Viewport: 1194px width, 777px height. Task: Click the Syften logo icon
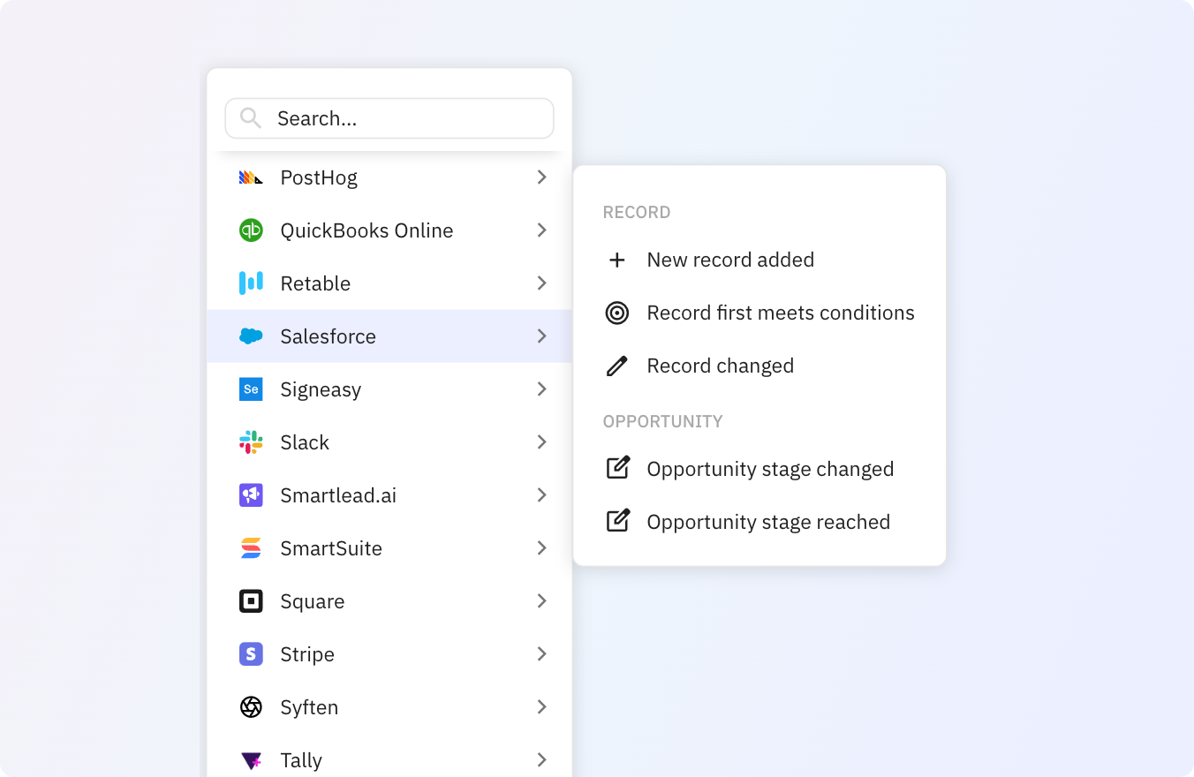pos(251,707)
